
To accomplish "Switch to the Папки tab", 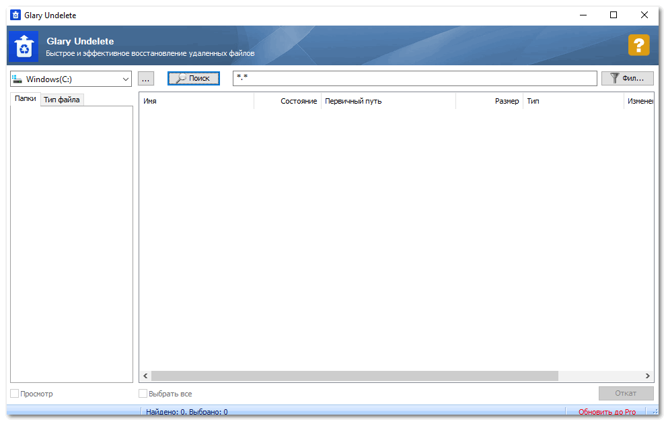I will tap(26, 99).
